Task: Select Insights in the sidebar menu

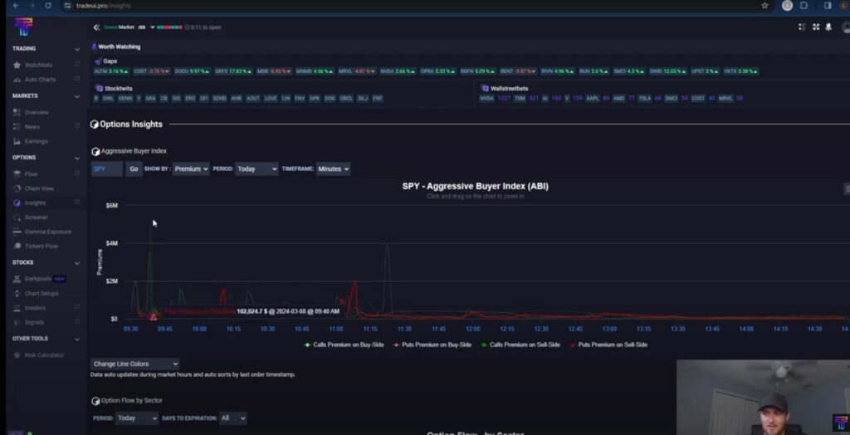Action: (35, 203)
